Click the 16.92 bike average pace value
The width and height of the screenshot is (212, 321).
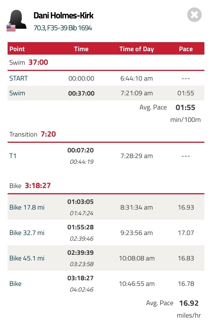click(189, 303)
